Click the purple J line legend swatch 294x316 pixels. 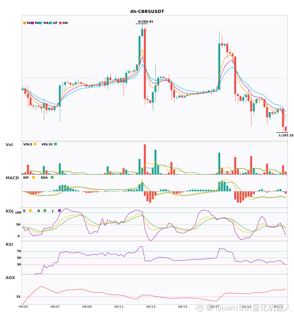pos(59,211)
